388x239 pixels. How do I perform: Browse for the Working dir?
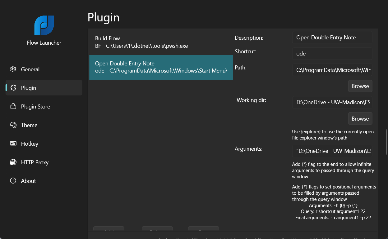pos(360,118)
